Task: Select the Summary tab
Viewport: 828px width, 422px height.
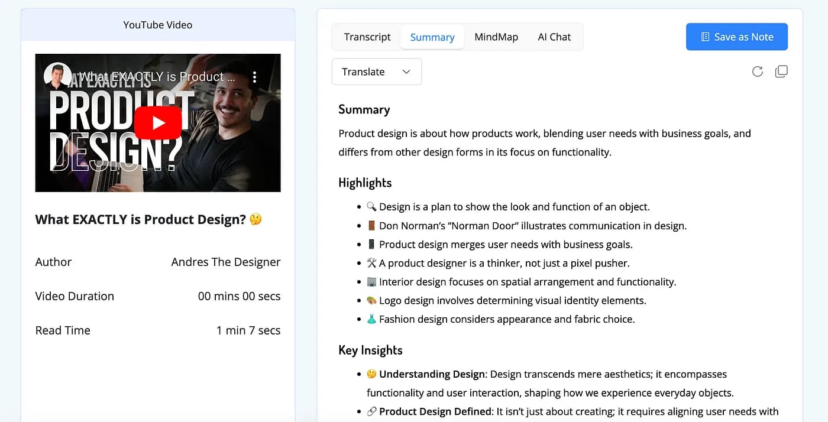Action: 432,37
